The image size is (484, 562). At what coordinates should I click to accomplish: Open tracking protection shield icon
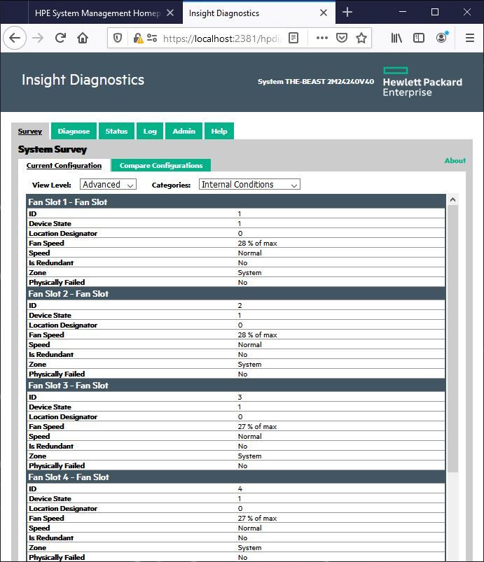pos(118,38)
